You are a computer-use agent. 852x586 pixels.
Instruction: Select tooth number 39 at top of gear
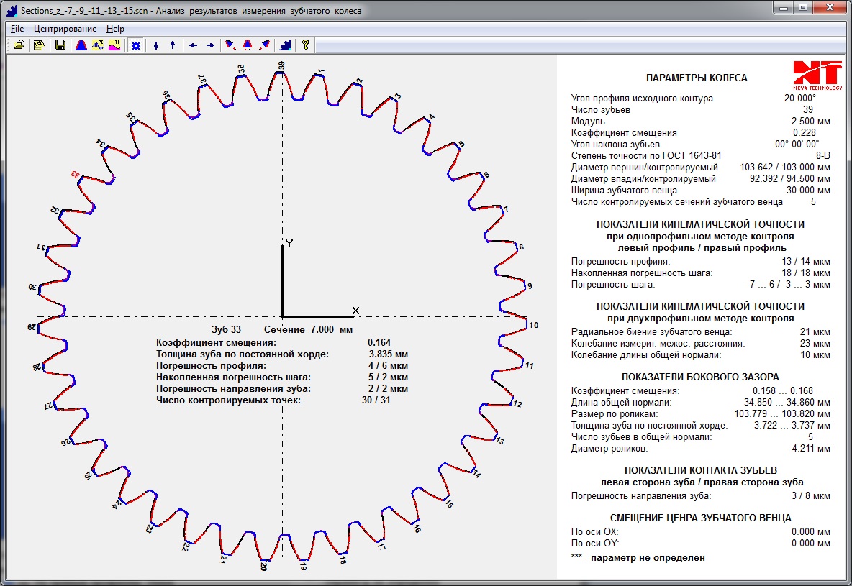(x=281, y=65)
